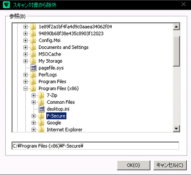The height and width of the screenshot is (175, 191).
Task: Expand the Documents and Settings node
Action: click(x=25, y=47)
